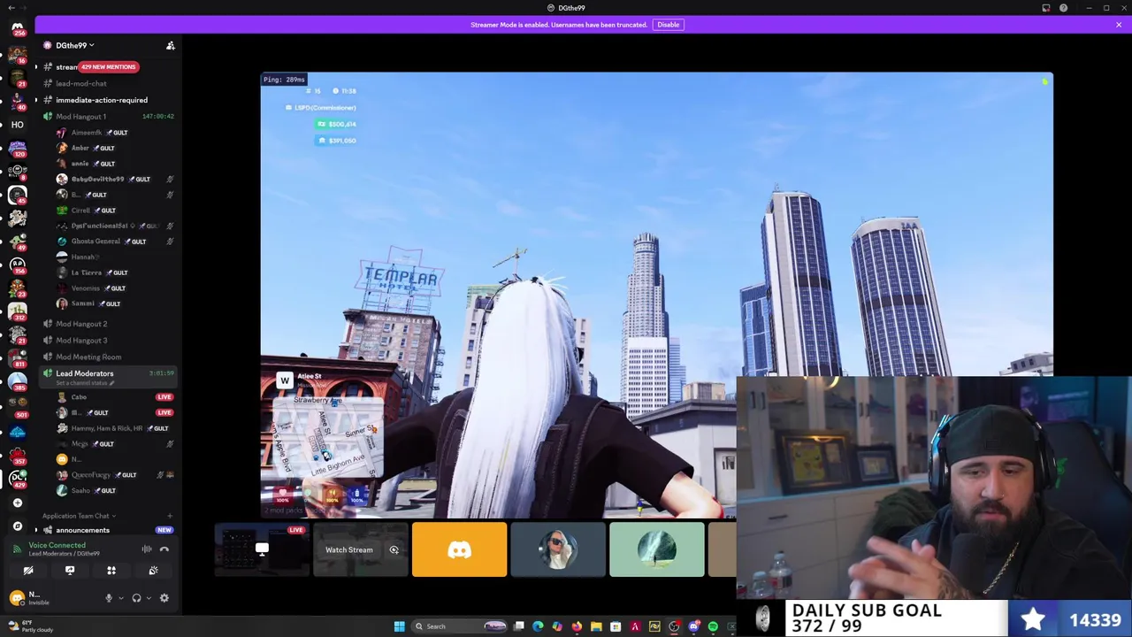Collapse the Application Team Chat category

(78, 516)
